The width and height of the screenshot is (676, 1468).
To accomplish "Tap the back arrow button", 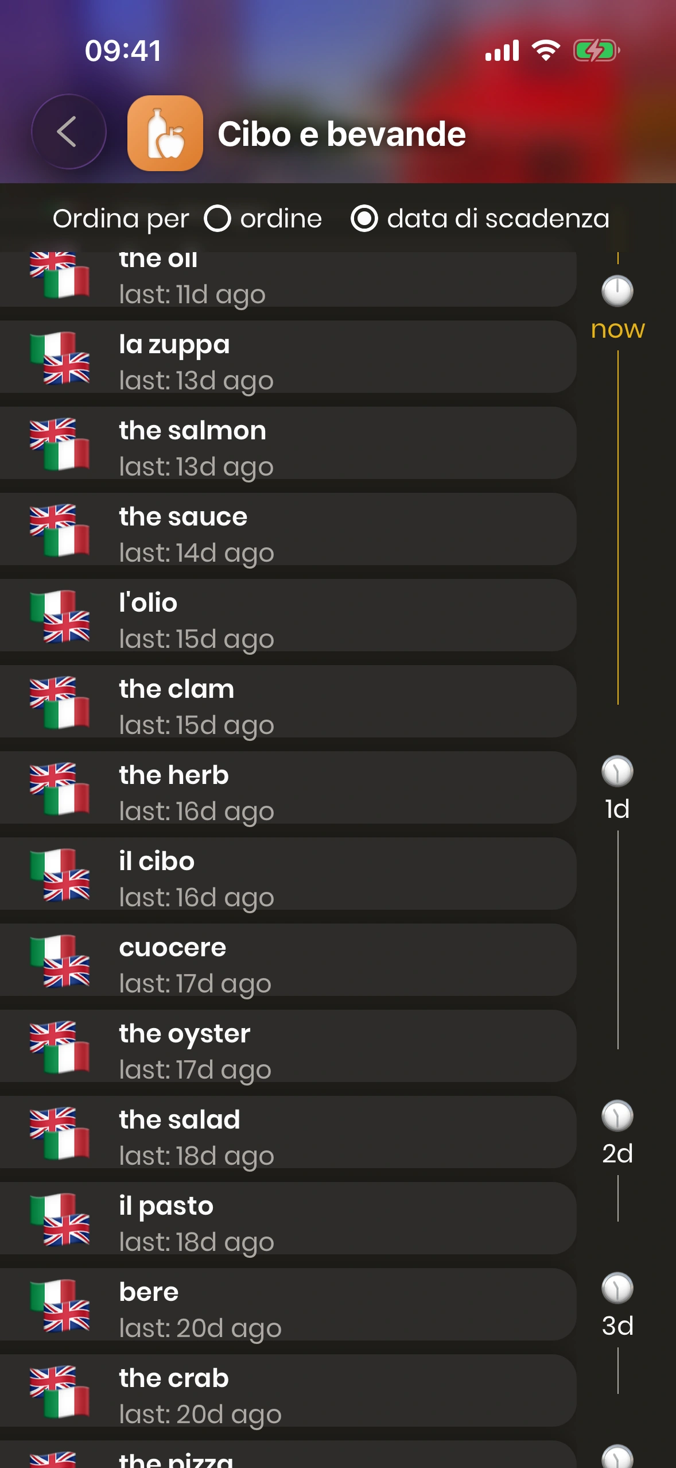I will pos(68,132).
